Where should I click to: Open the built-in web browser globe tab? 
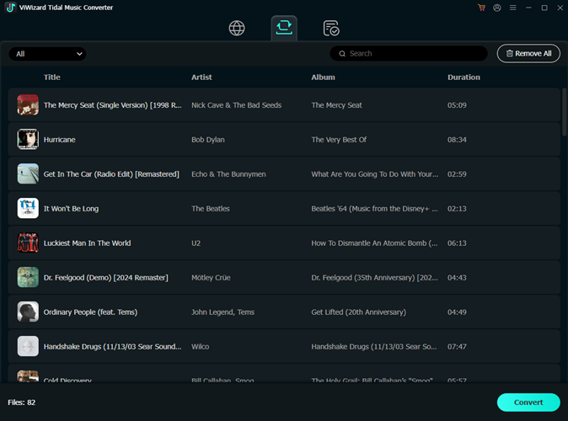(x=237, y=29)
